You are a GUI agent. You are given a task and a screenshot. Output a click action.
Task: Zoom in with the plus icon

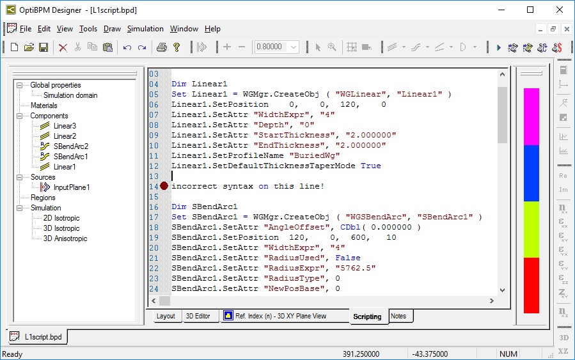click(227, 47)
